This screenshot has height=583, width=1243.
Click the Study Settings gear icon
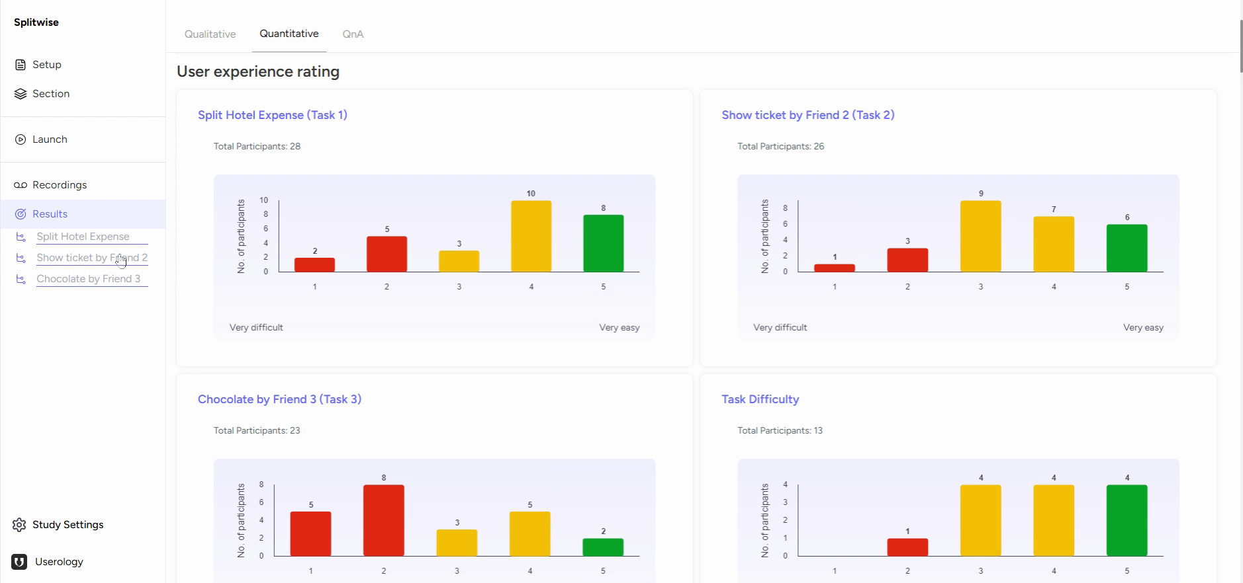coord(20,525)
